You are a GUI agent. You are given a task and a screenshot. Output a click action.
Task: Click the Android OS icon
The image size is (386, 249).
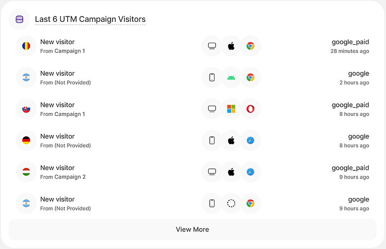pyautogui.click(x=231, y=78)
